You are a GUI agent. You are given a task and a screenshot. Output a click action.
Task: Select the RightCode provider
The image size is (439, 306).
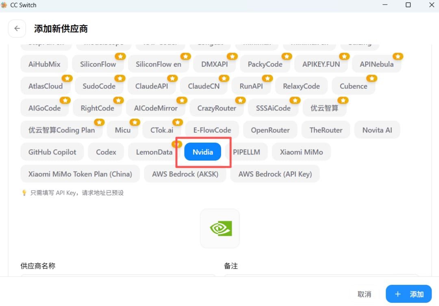(98, 108)
